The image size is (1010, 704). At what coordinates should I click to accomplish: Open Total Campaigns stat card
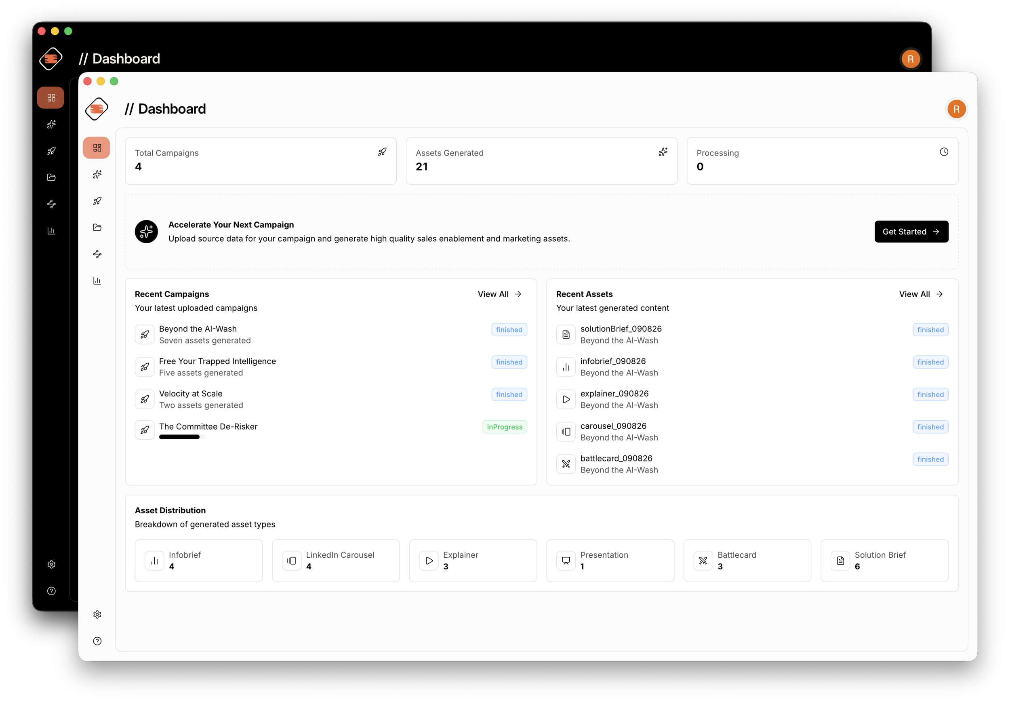point(261,161)
